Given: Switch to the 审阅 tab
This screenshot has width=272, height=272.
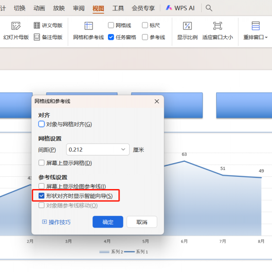Looking at the screenshot, I should coord(78,8).
